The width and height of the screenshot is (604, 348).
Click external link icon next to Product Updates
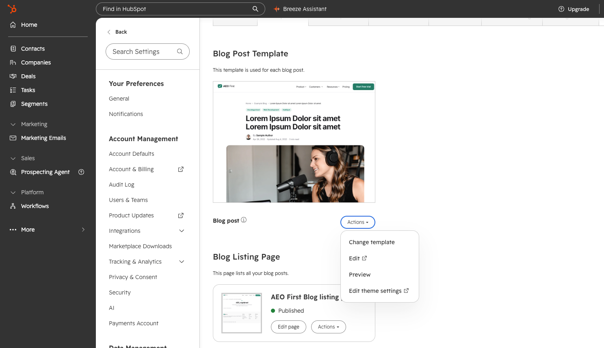[x=181, y=215]
